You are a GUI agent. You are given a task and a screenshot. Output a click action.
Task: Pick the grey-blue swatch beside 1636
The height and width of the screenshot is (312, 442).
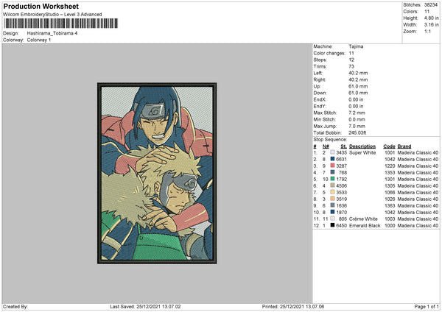click(x=332, y=205)
